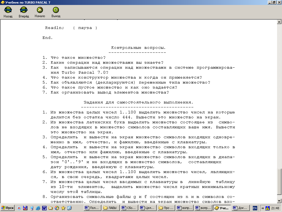Launch the blue note quick launch icon
This screenshot has height=212, width=282.
pos(69,208)
